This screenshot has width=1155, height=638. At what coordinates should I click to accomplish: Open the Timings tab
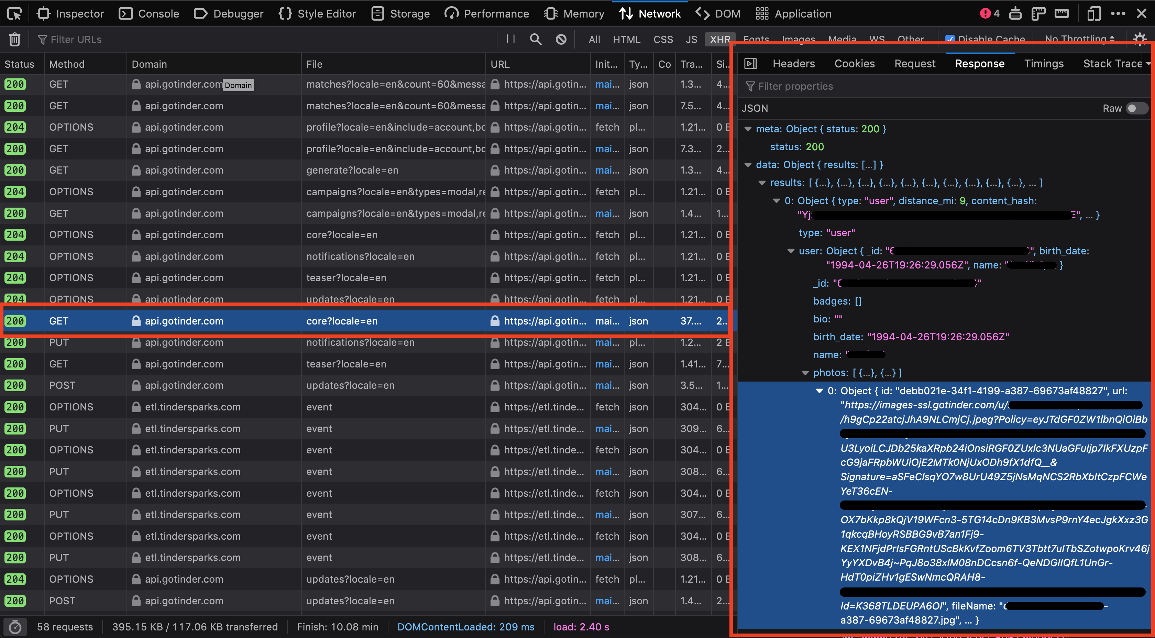[x=1043, y=64]
